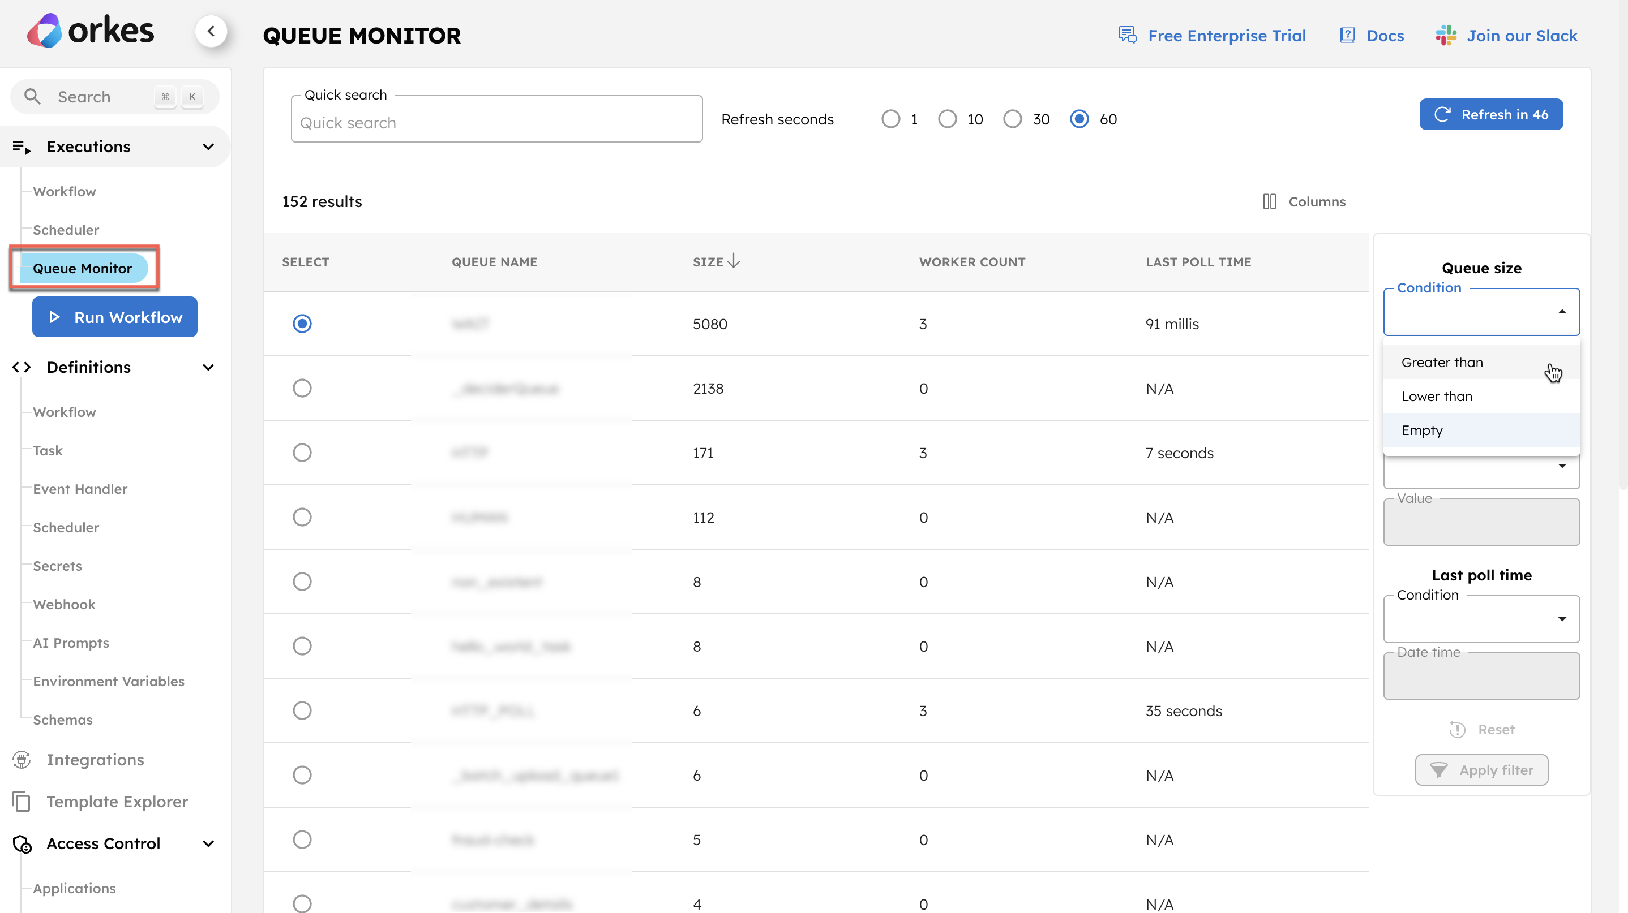
Task: Click the Last Poll Time column header
Action: [1198, 261]
